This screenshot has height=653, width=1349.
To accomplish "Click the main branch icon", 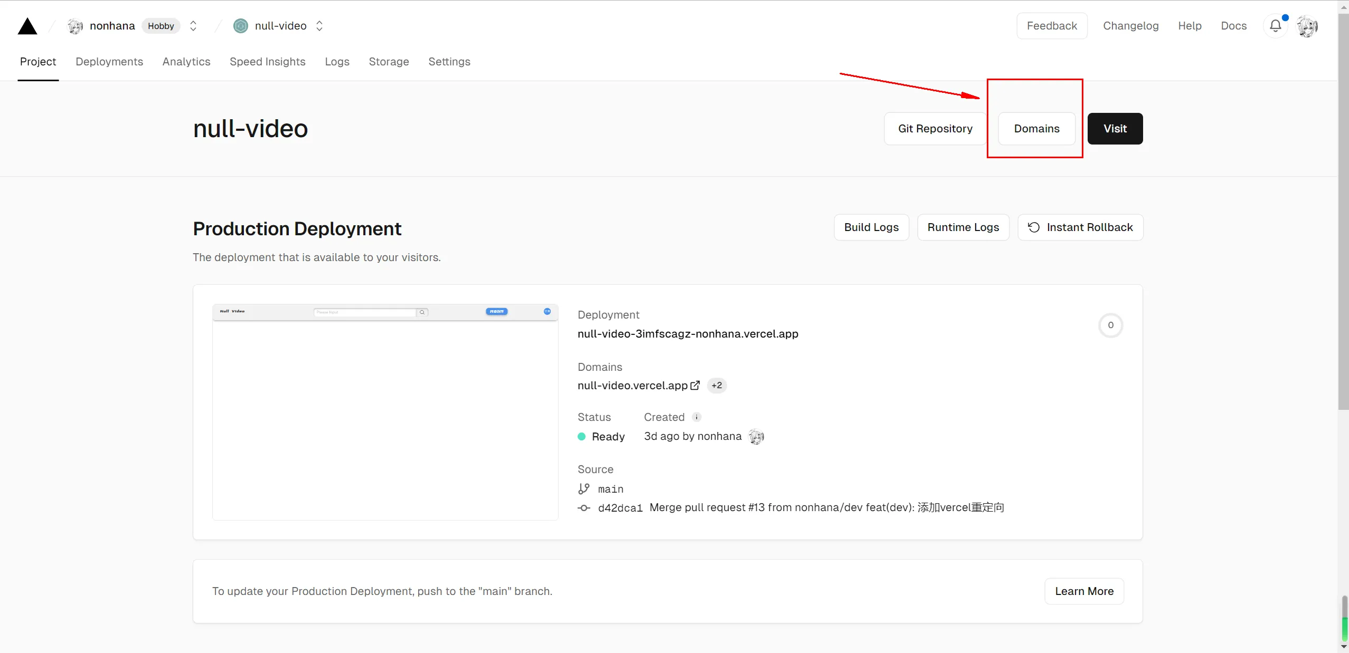I will 583,489.
